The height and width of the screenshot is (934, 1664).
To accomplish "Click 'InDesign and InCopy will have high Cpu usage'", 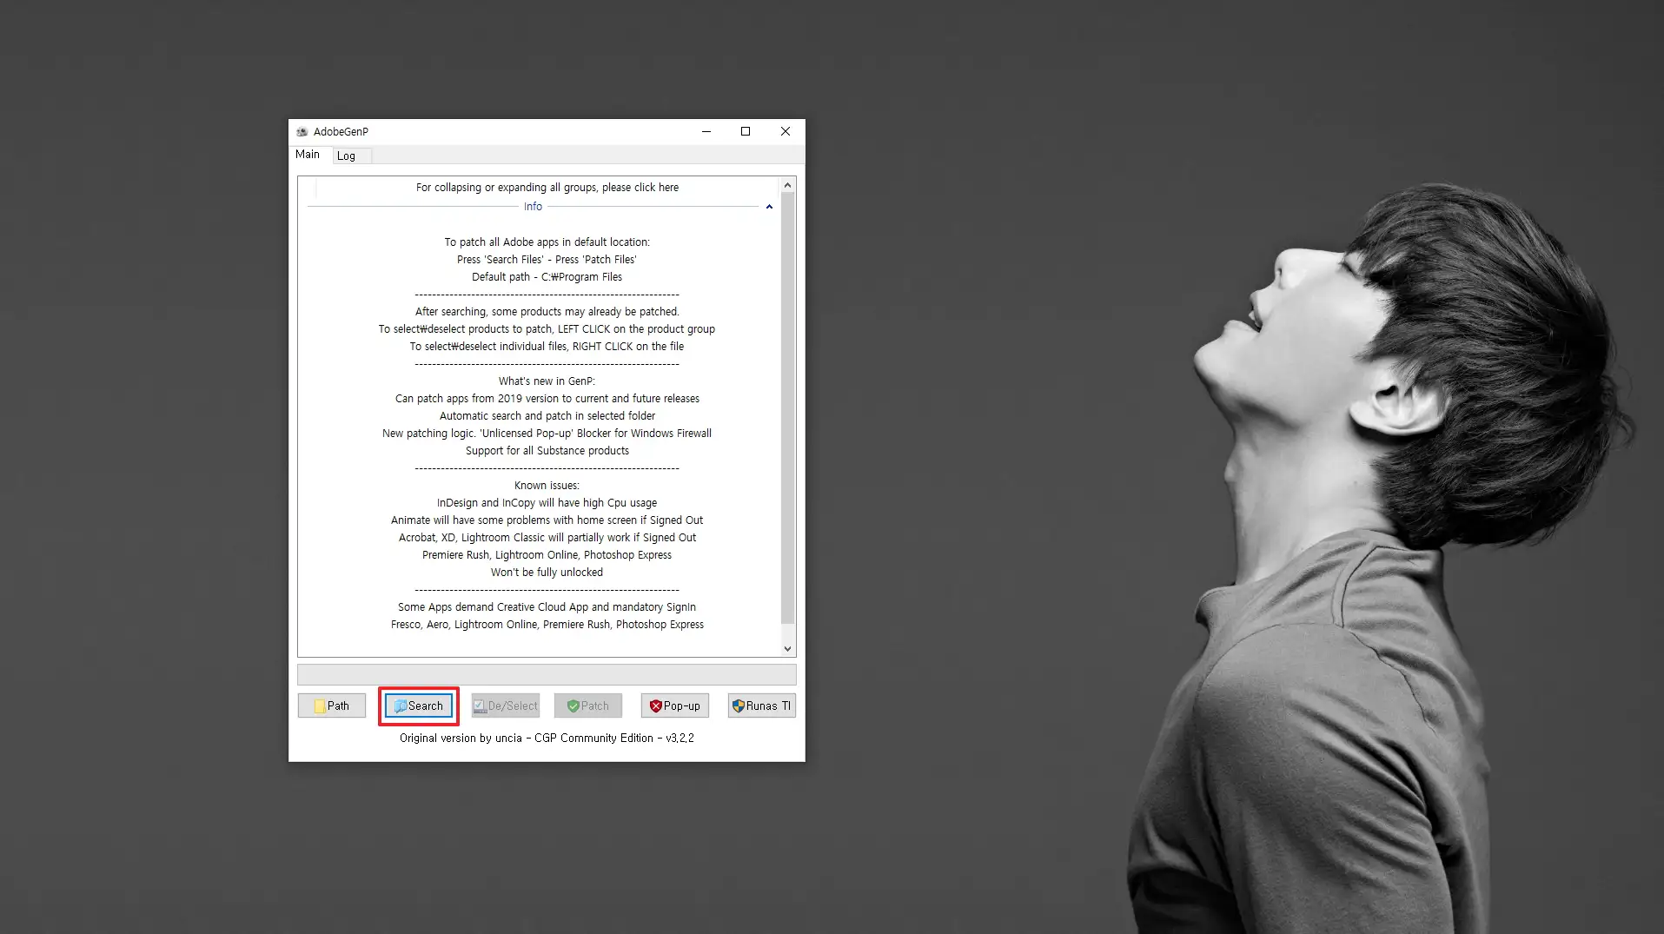I will pos(547,503).
